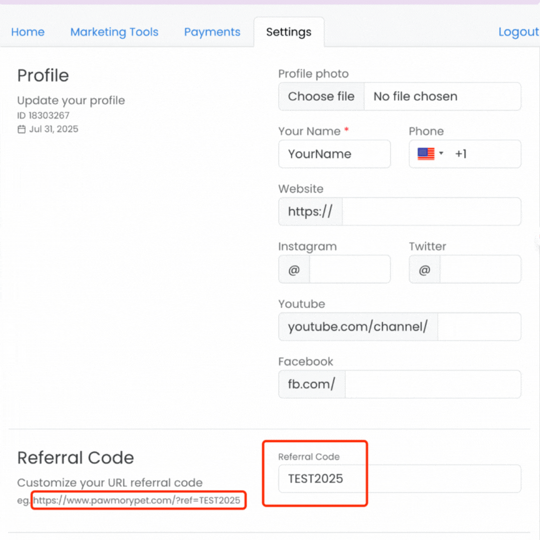
Task: Click the Website URL input field
Action: [x=431, y=212]
